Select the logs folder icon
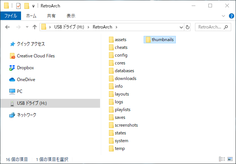The image size is (236, 164). pos(111,102)
